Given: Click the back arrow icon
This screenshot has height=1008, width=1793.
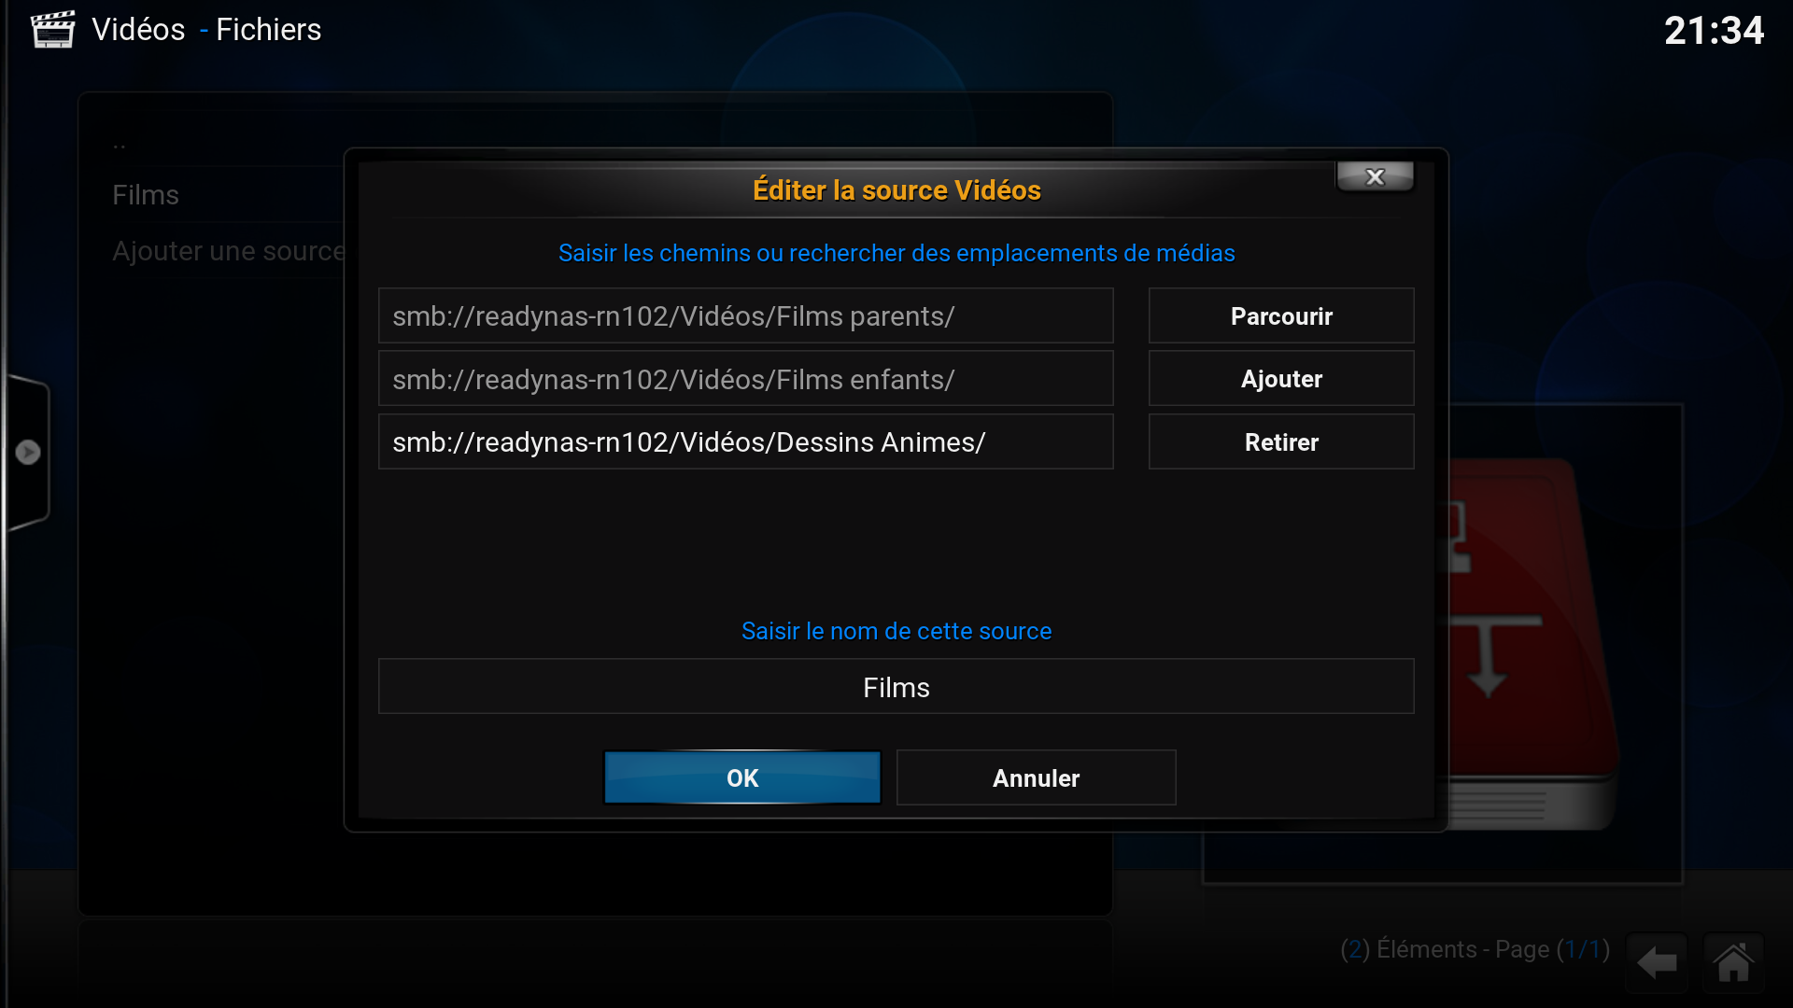Looking at the screenshot, I should point(1658,962).
